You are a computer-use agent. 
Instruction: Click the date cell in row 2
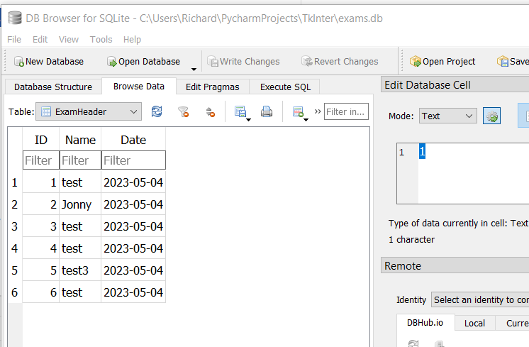click(x=133, y=204)
